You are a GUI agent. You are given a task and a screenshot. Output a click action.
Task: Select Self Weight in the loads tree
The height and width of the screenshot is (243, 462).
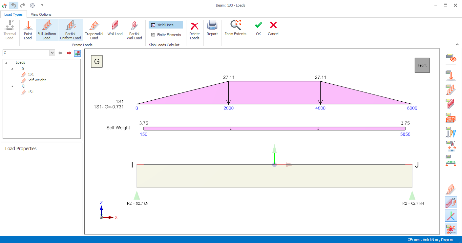pyautogui.click(x=36, y=80)
